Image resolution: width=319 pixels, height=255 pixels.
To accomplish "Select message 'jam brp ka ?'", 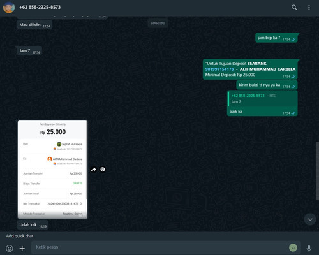I will point(276,38).
